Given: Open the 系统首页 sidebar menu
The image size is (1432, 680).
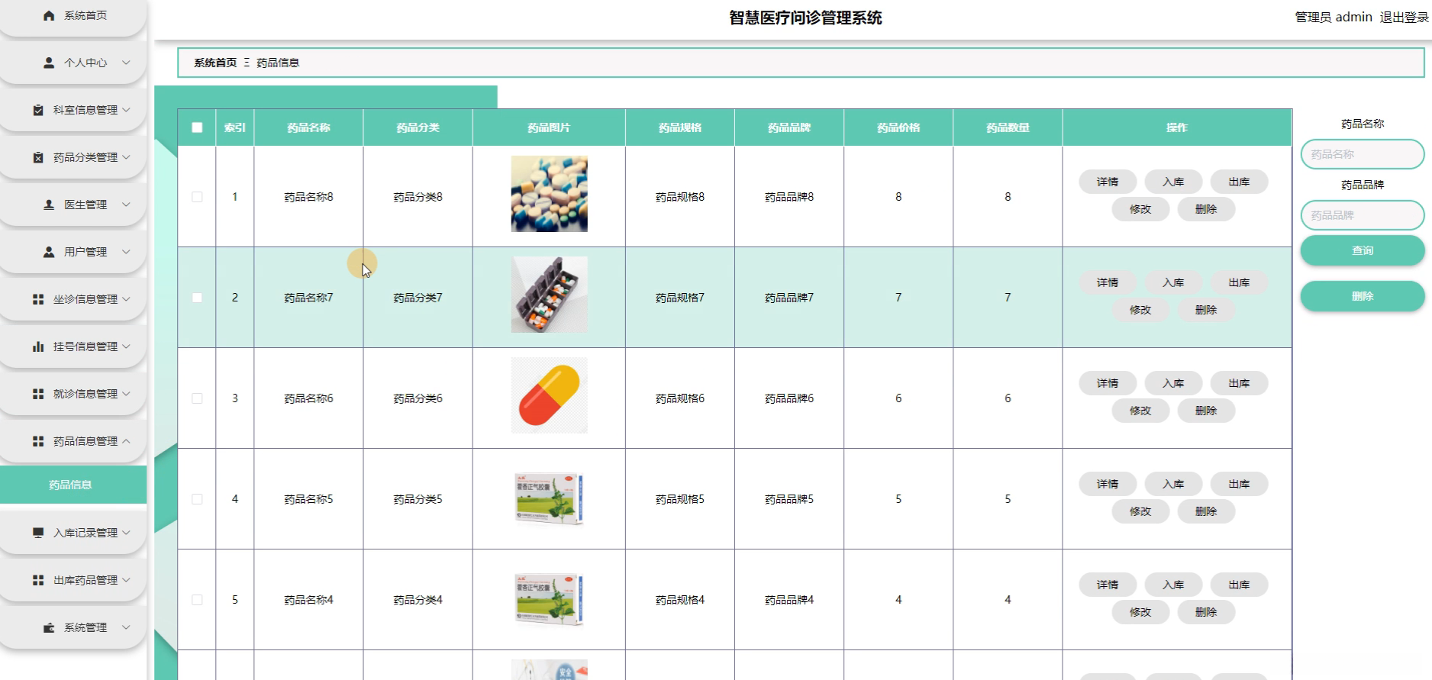Looking at the screenshot, I should 73,15.
